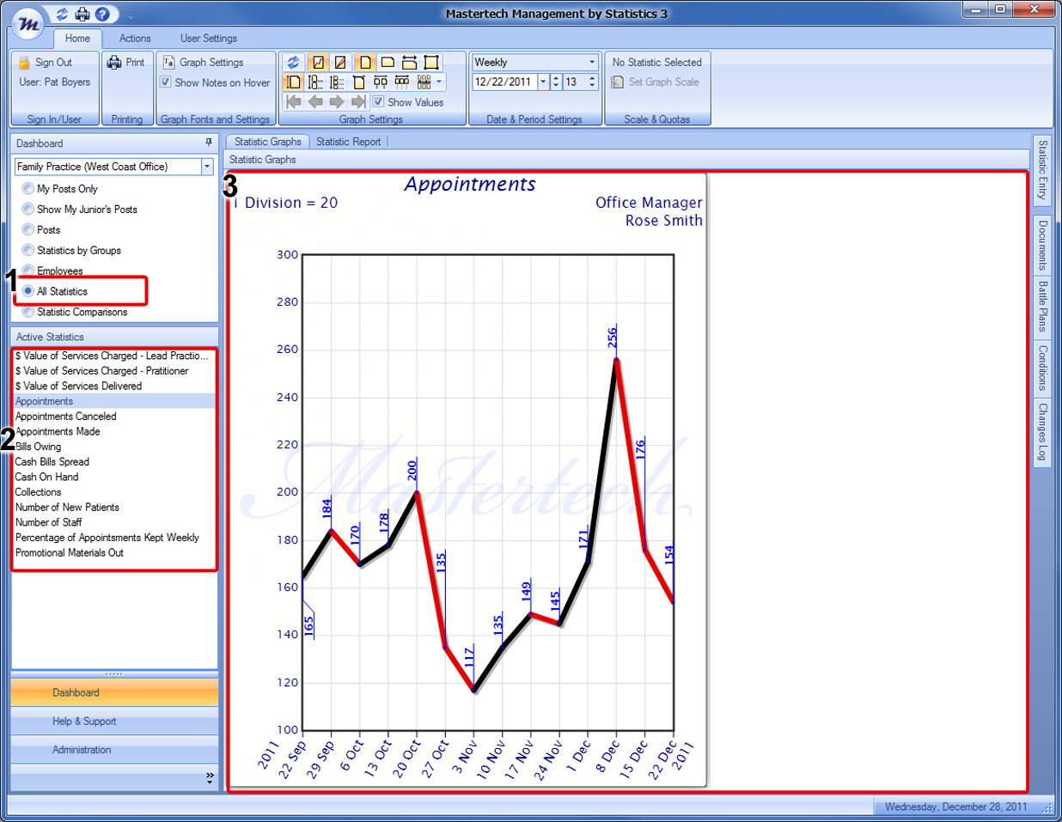This screenshot has width=1062, height=822.
Task: Select the Statistic Report tab
Action: coord(348,142)
